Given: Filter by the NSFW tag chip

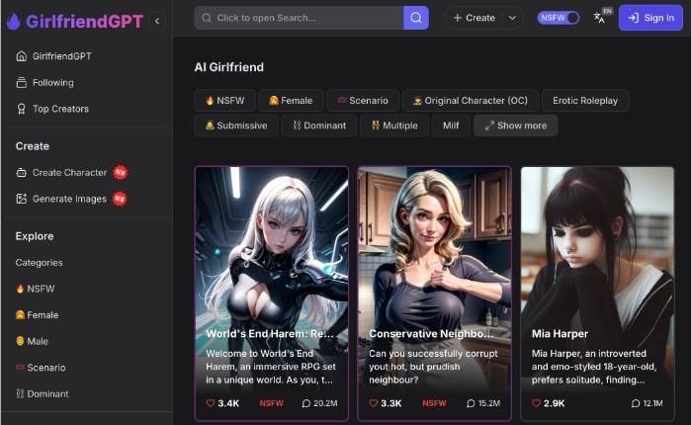Looking at the screenshot, I should (x=225, y=101).
